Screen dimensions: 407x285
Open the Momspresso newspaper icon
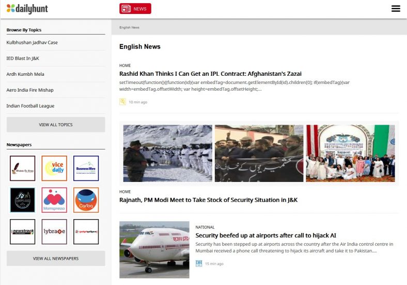(x=54, y=200)
